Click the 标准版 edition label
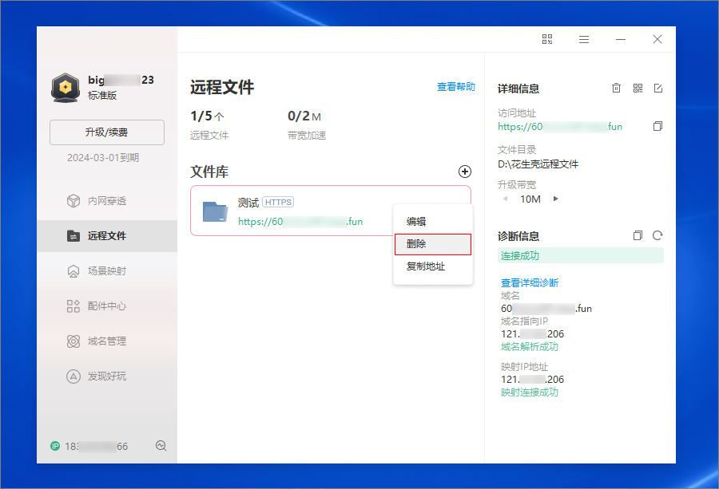719x489 pixels. pos(102,95)
